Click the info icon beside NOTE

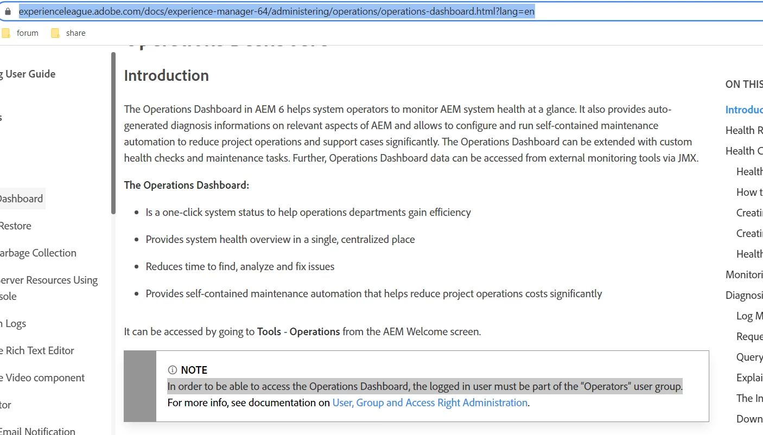tap(173, 370)
